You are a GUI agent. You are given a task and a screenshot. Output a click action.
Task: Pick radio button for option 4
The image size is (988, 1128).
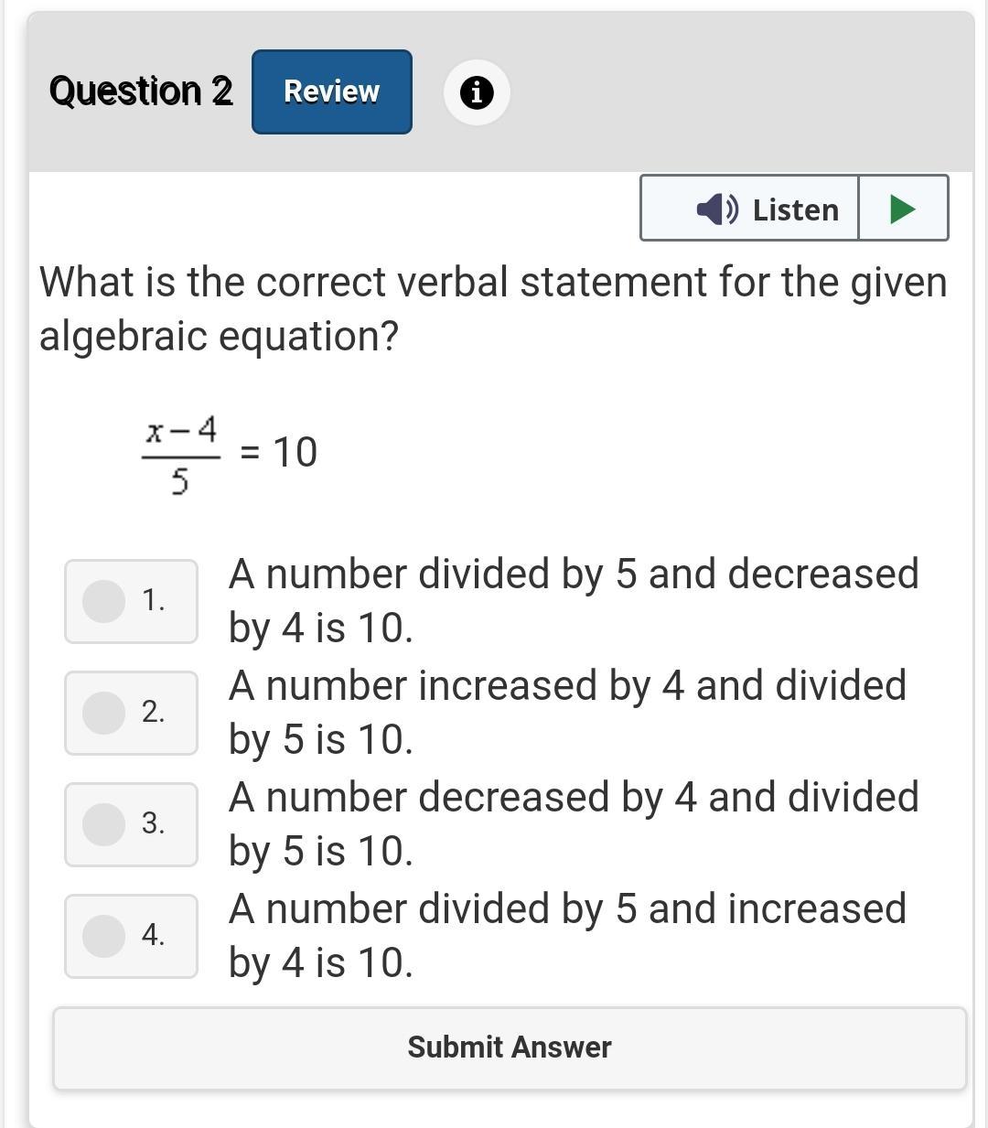point(104,936)
